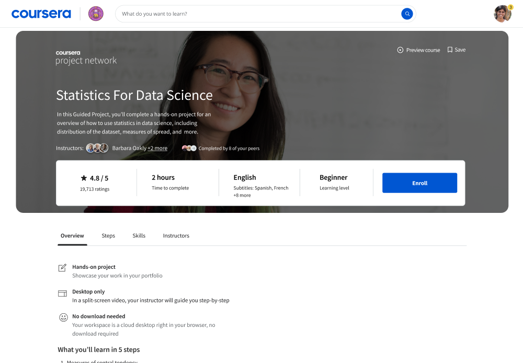Click the Coursera project network logo
This screenshot has width=523, height=363.
(x=86, y=58)
